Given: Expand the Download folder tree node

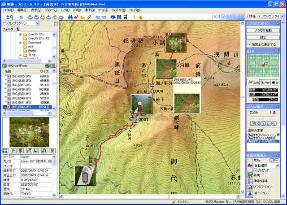Looking at the screenshot, I should [21, 43].
